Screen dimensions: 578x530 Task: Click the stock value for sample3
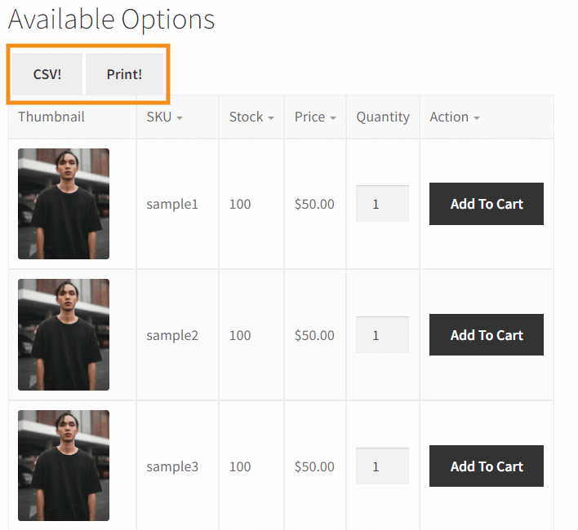coord(240,466)
